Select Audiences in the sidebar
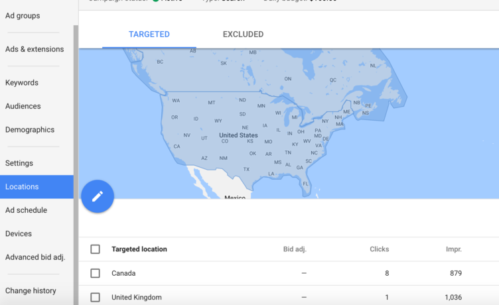 pos(23,106)
